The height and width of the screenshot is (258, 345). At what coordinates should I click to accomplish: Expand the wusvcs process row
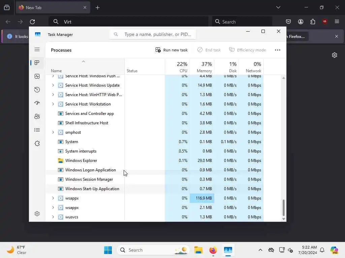(x=53, y=217)
